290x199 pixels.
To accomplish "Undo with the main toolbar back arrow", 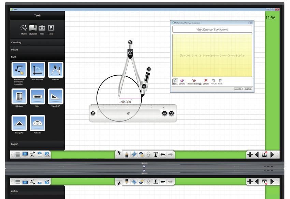I will click(x=163, y=154).
